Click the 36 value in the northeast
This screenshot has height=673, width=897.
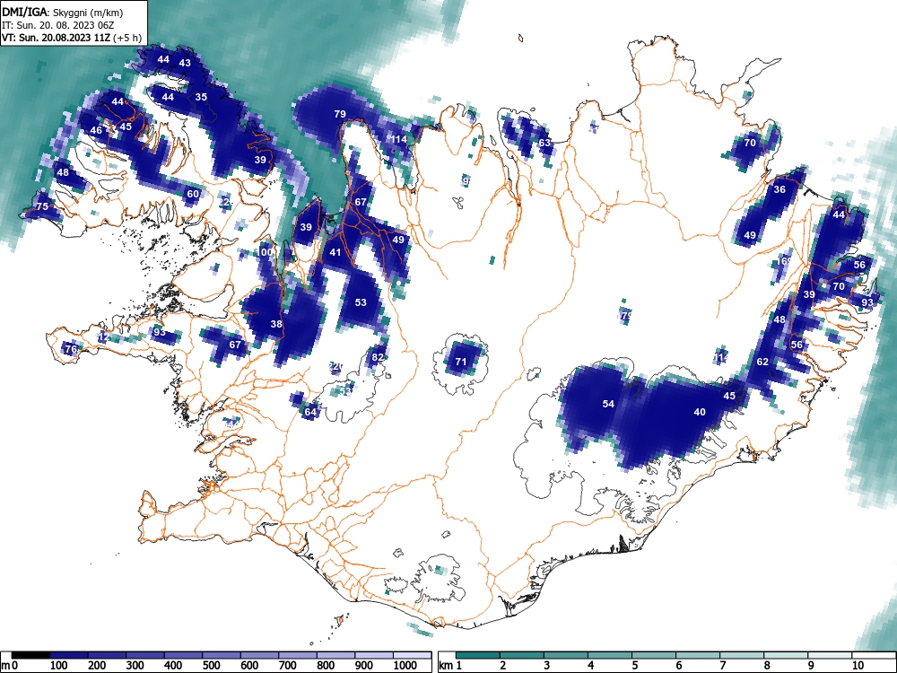click(779, 189)
